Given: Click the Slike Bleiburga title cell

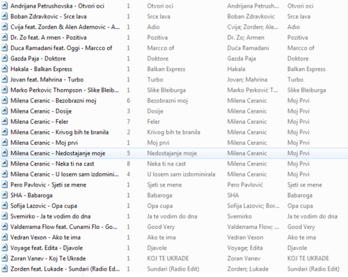Looking at the screenshot, I should (166, 90).
